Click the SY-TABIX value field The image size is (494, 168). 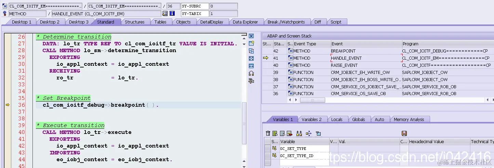[224, 14]
